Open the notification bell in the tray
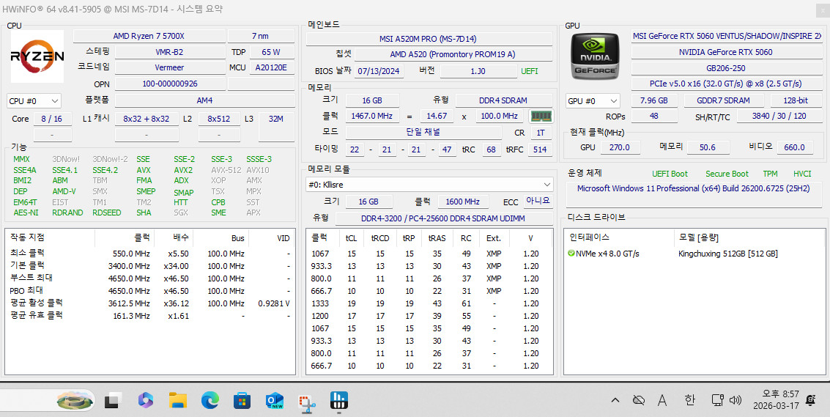This screenshot has width=830, height=417. (810, 401)
